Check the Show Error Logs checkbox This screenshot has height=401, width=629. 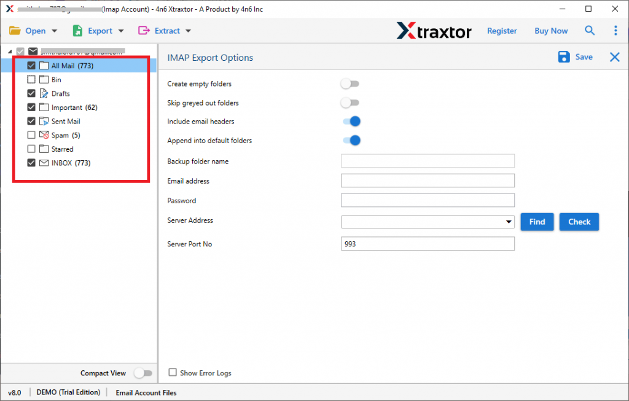coord(173,373)
